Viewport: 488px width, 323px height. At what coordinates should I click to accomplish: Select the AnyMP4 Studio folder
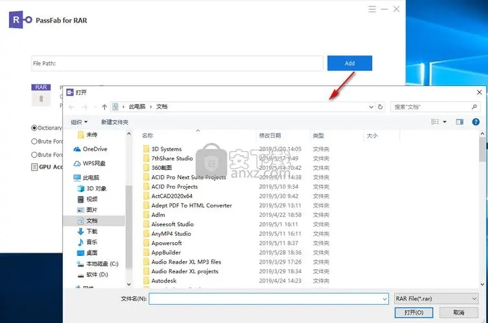167,234
